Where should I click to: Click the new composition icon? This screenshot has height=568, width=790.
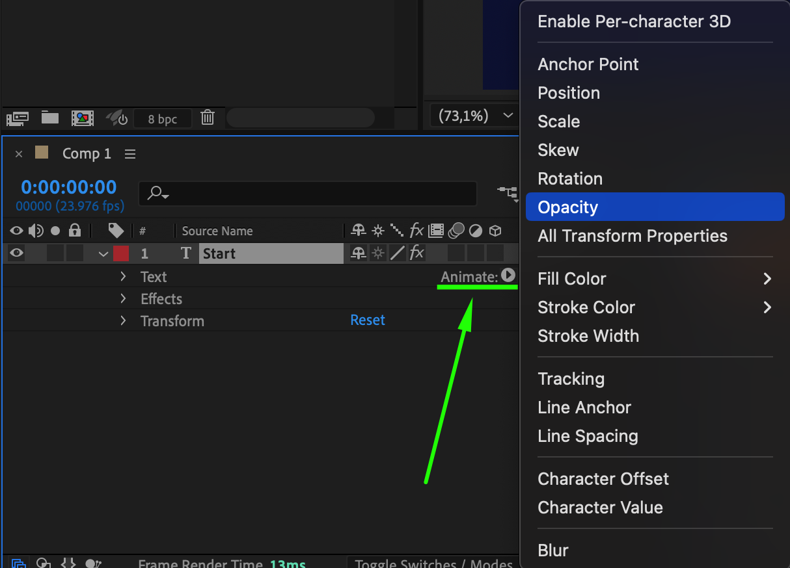83,118
